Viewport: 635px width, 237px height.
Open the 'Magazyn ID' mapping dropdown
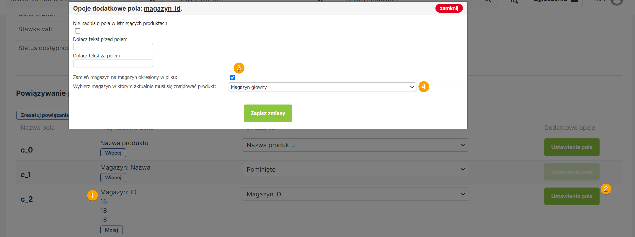click(355, 194)
